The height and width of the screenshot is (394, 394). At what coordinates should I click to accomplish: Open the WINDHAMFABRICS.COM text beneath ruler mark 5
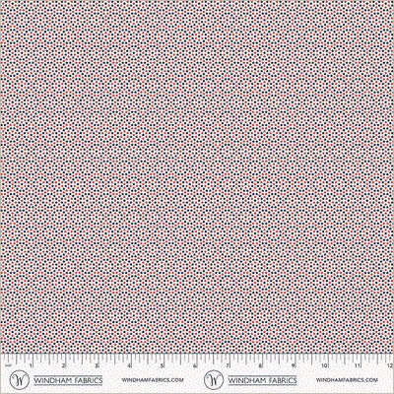tap(153, 380)
